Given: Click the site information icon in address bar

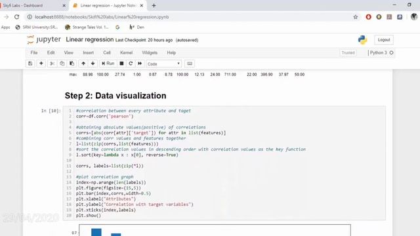Looking at the screenshot, I should [x=30, y=17].
